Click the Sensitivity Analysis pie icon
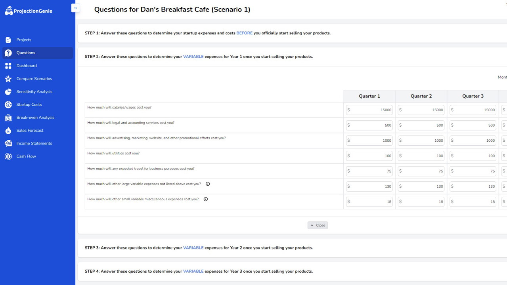This screenshot has width=507, height=285. [8, 92]
